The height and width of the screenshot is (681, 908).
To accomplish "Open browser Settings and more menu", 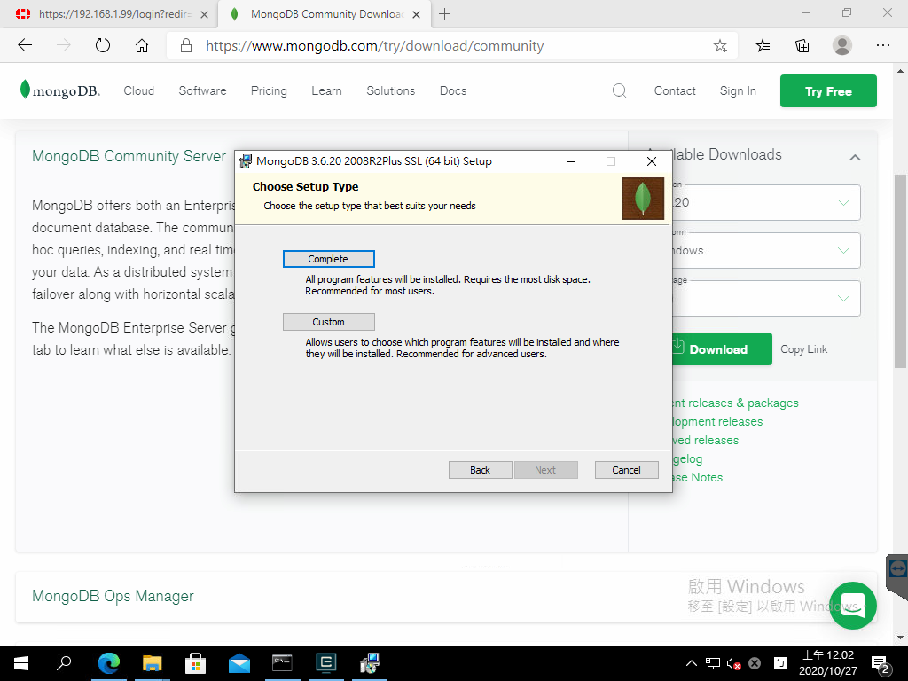I will point(882,45).
